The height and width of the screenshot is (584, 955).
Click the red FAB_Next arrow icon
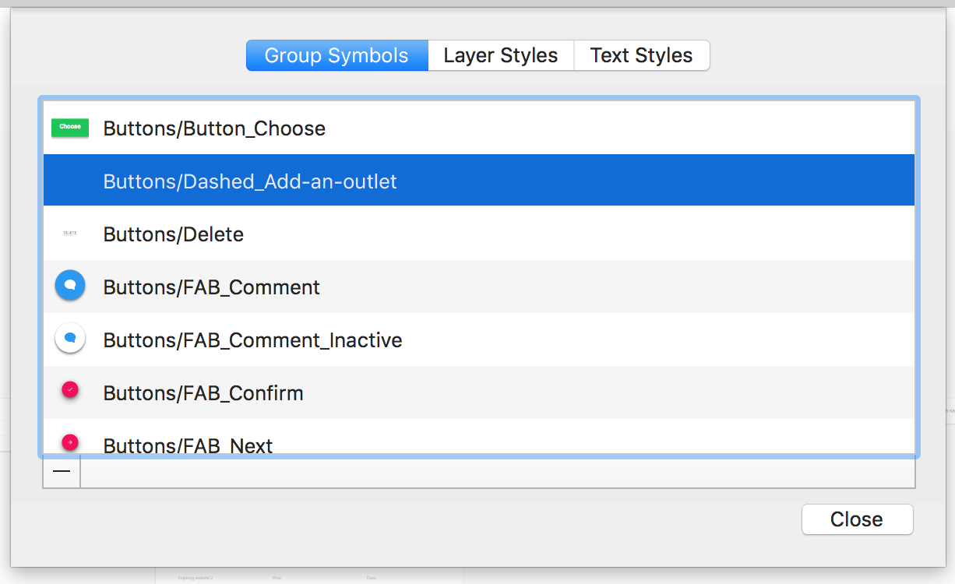click(x=70, y=442)
